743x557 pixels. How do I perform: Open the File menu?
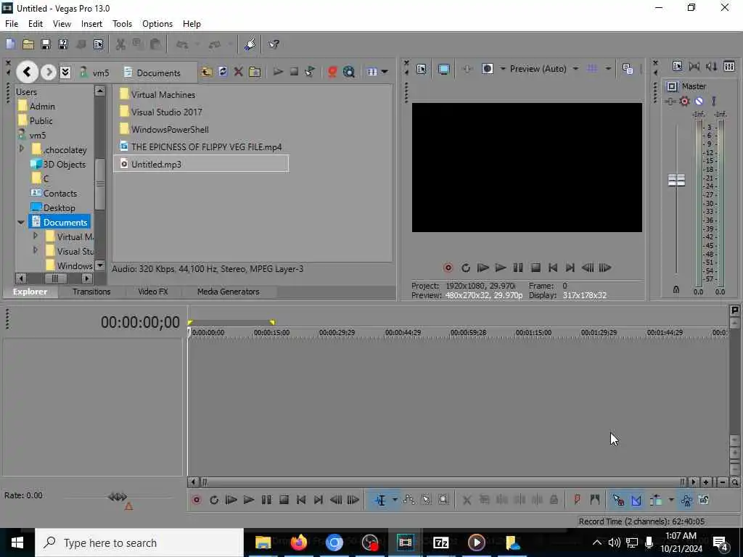pos(12,24)
